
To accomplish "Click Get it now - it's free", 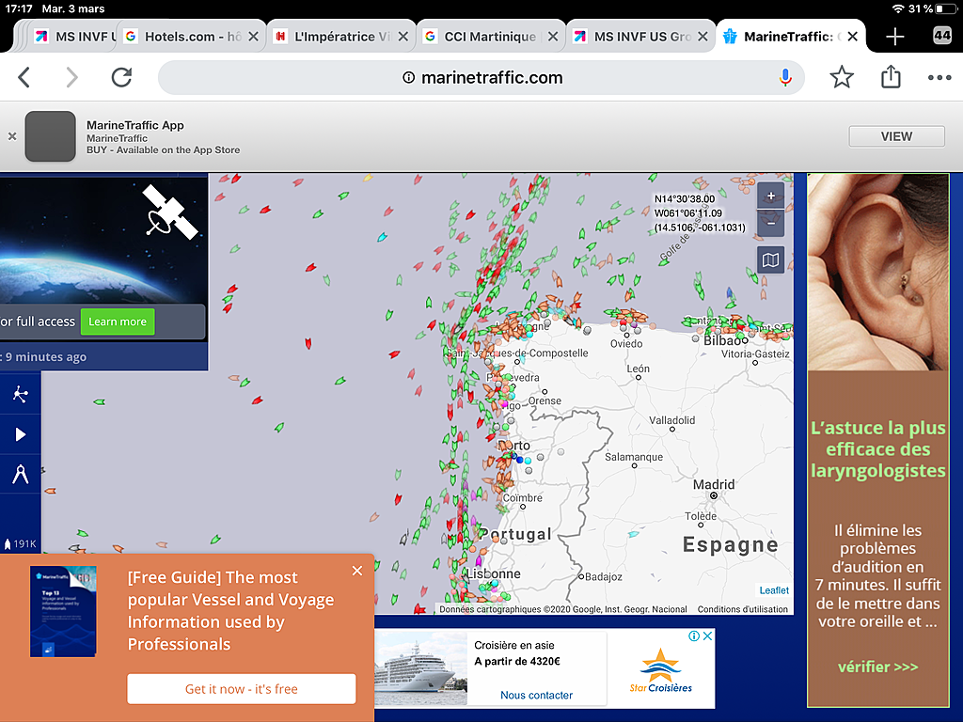I will point(242,689).
